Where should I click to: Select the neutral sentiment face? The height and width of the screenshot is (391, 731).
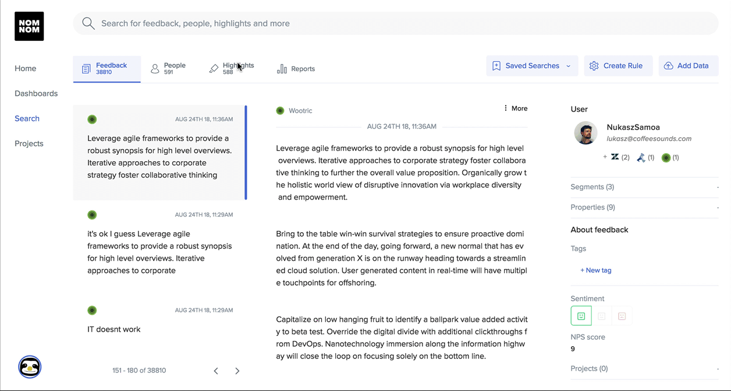(602, 316)
